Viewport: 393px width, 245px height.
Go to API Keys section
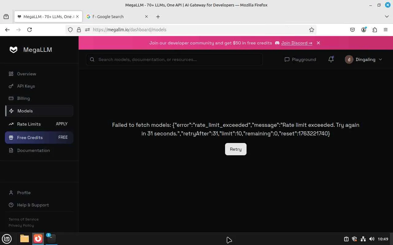click(x=39, y=86)
